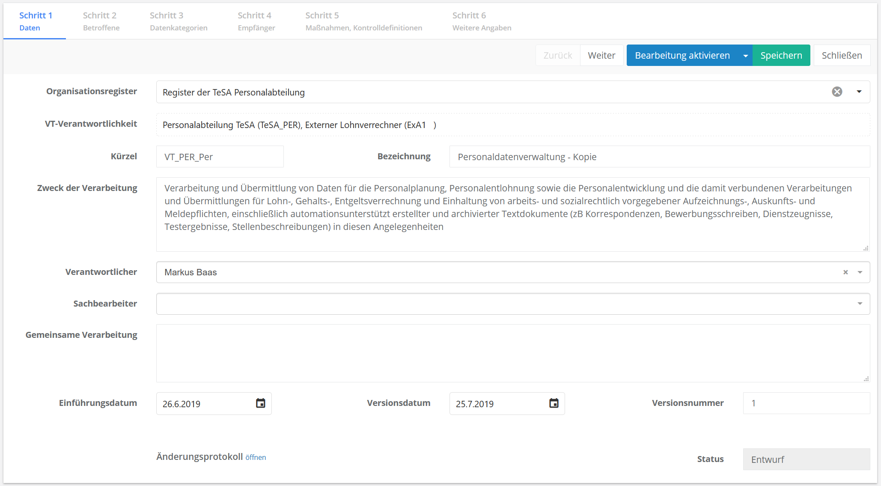Screen dimensions: 881x486
Task: Click the Versionsnummer input field
Action: [x=806, y=403]
